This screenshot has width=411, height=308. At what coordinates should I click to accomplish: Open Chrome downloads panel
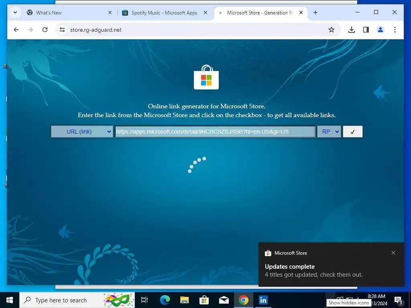tap(352, 30)
